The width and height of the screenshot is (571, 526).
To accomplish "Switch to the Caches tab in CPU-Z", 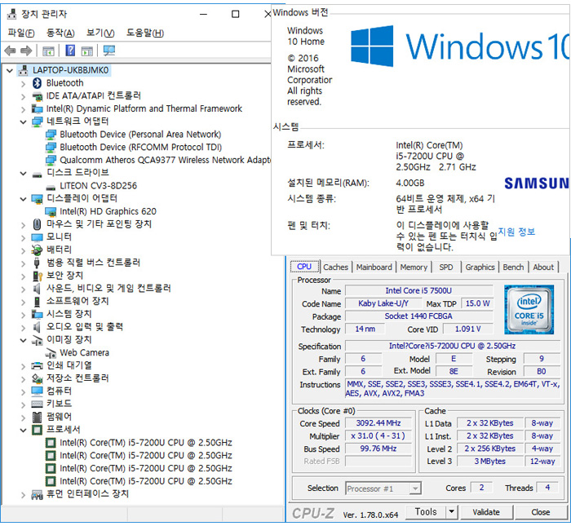I will [x=336, y=267].
